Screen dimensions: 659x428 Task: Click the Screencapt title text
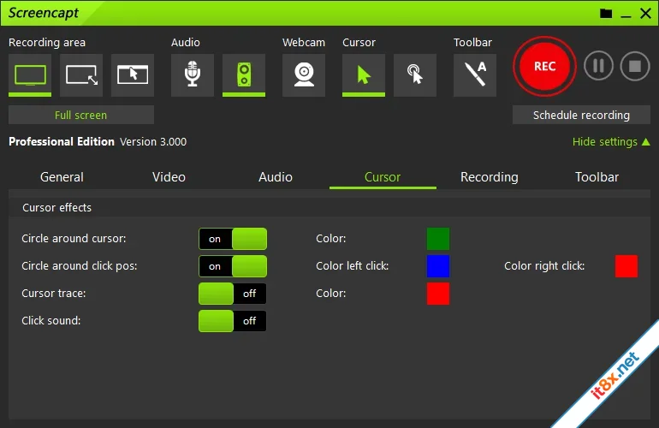[x=44, y=13]
